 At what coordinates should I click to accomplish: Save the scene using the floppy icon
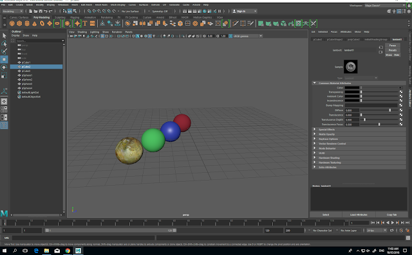point(41,12)
